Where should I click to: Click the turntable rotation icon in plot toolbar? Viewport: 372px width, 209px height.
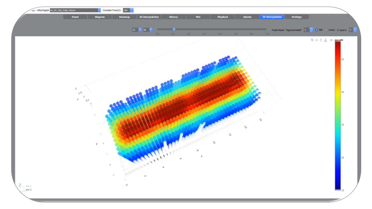pyautogui.click(x=325, y=40)
